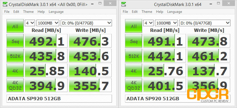
Task: Open the Theme menu in left window
Action: point(28,12)
